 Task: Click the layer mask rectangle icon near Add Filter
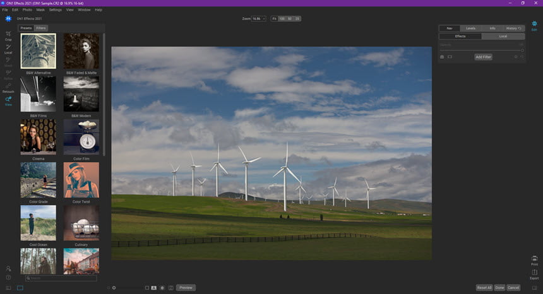[x=450, y=57]
